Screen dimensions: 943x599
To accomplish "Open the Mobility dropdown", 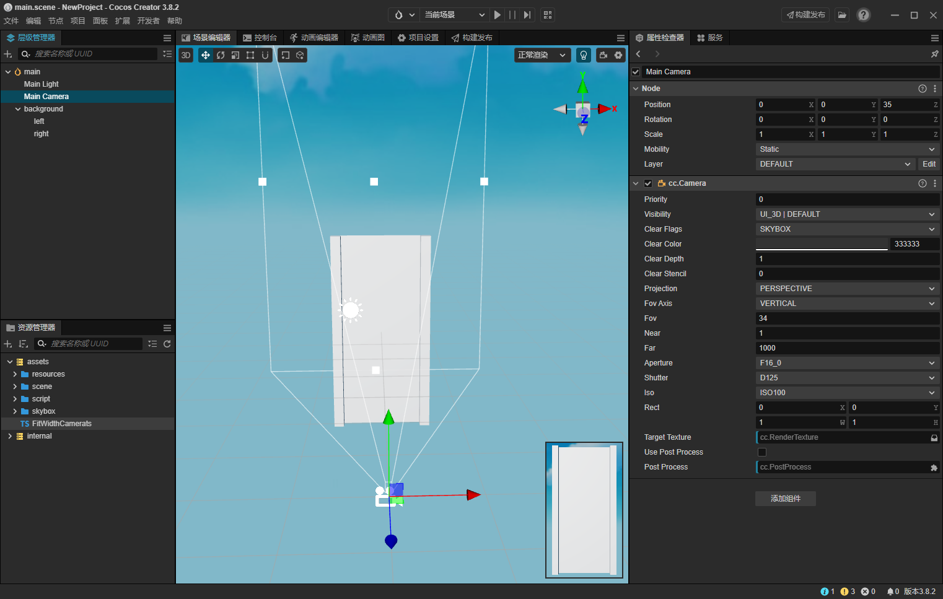I will [847, 149].
